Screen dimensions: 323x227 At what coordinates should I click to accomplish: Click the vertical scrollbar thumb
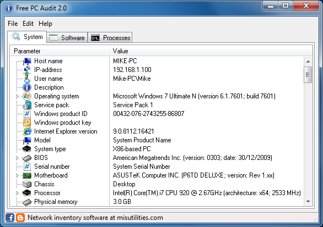pyautogui.click(x=308, y=75)
